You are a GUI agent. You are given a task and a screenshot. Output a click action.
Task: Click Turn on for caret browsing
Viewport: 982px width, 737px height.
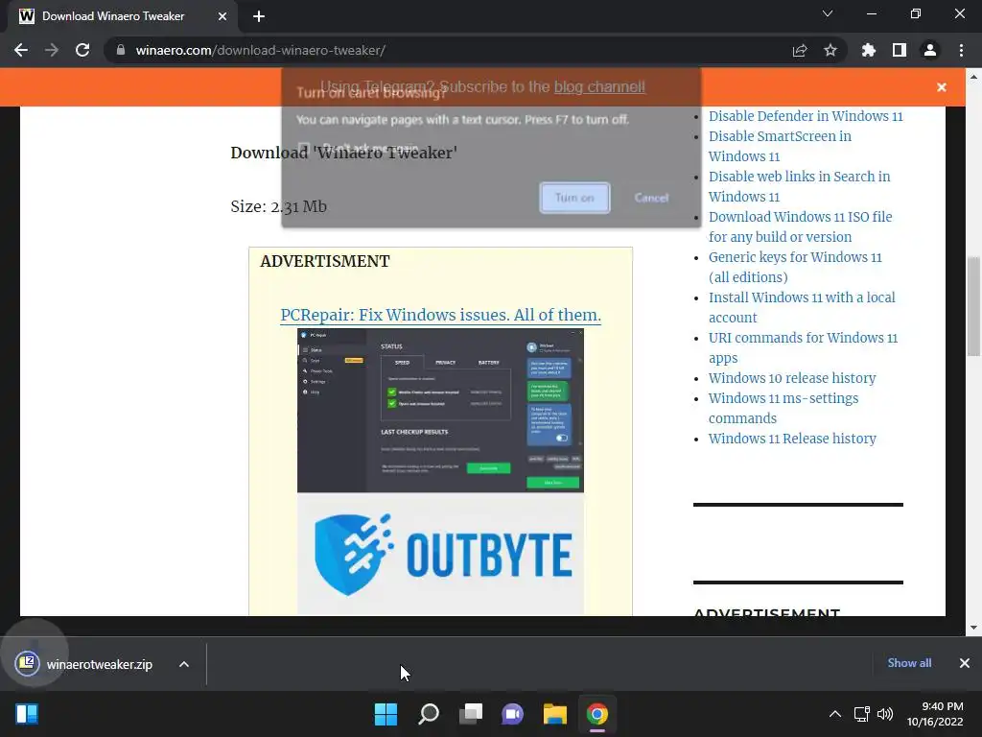(574, 198)
